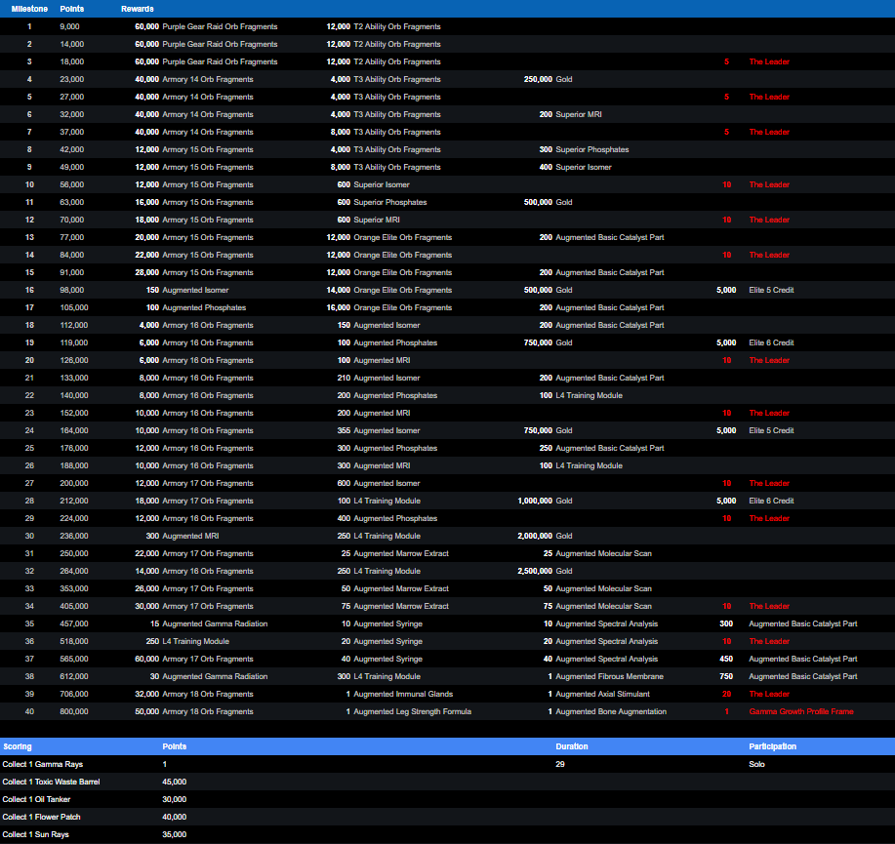This screenshot has height=844, width=895.
Task: Click the Milestone column header
Action: (x=29, y=9)
